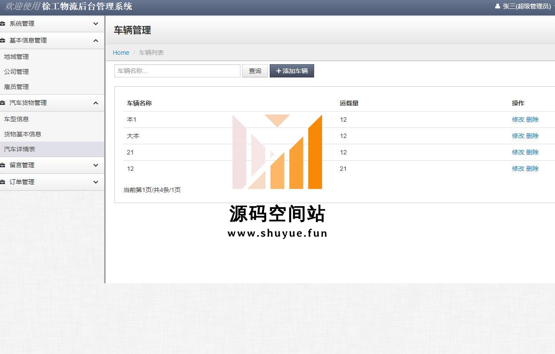Click the pagination text 当前第1页/共4条/1页
The width and height of the screenshot is (555, 354).
(x=152, y=190)
